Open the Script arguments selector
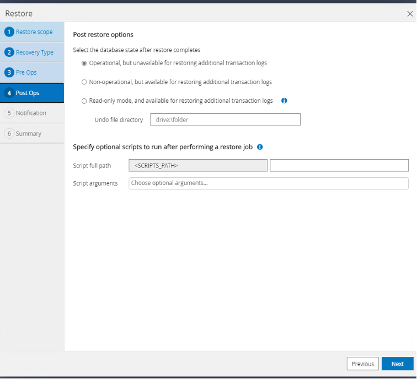The width and height of the screenshot is (417, 379). click(268, 183)
